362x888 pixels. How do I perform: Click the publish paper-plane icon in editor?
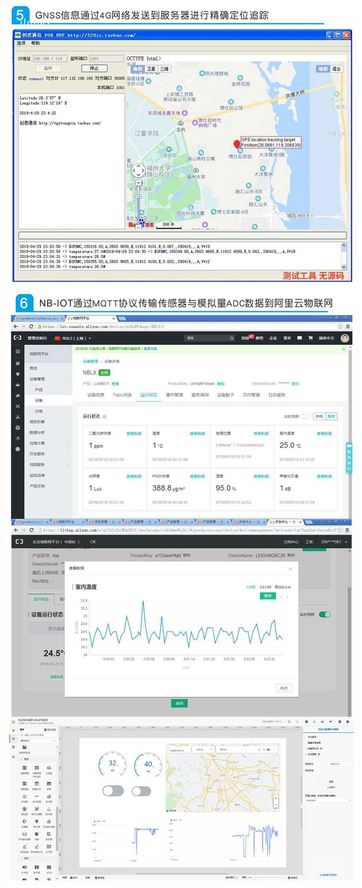[330, 722]
